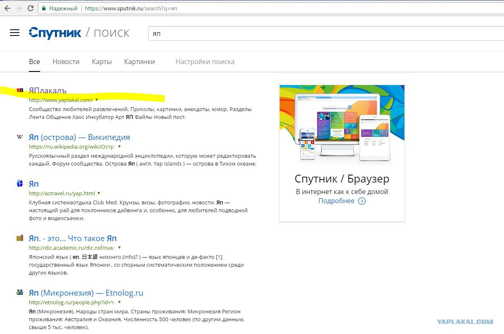Expand the arrow next to dic.academic.ru URL
504x334 pixels.
(x=119, y=247)
